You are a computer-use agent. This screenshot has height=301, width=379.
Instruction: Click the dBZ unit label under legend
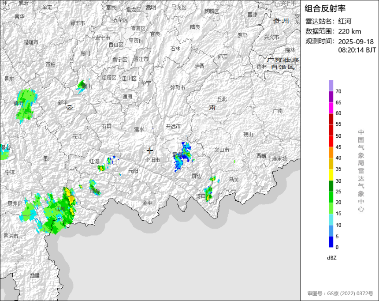pyautogui.click(x=331, y=258)
